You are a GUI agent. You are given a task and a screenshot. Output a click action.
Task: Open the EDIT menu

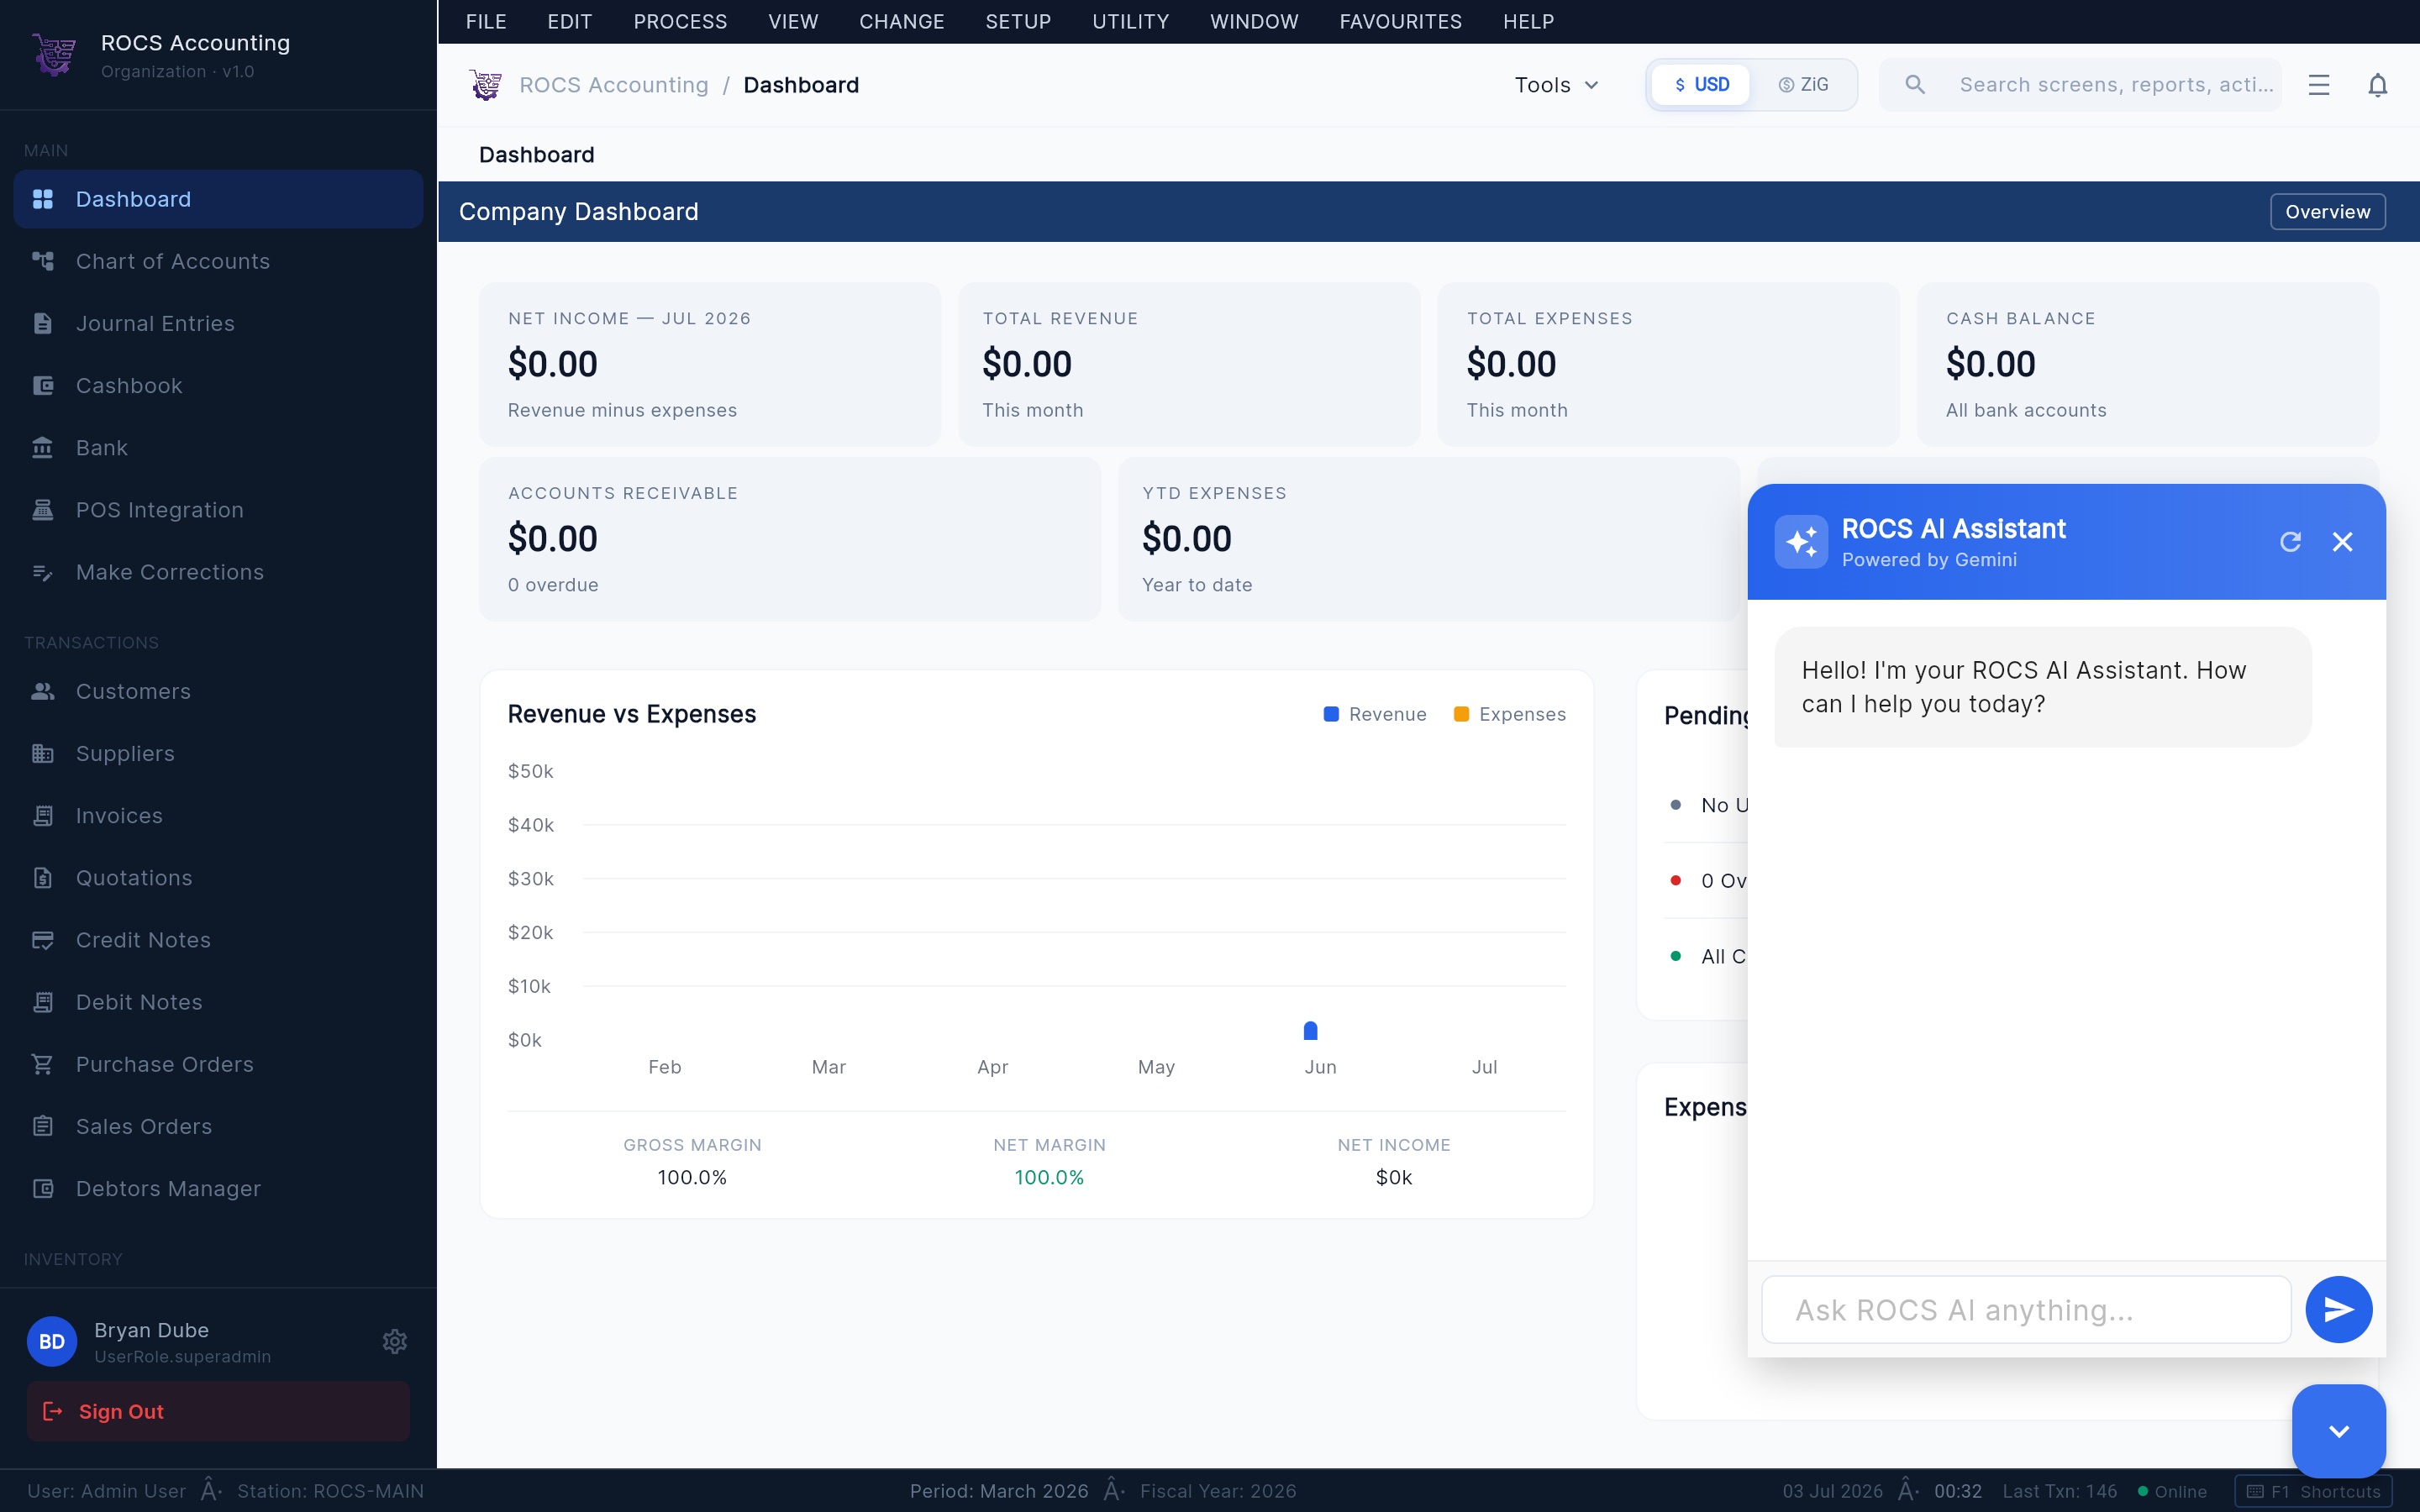coord(570,21)
